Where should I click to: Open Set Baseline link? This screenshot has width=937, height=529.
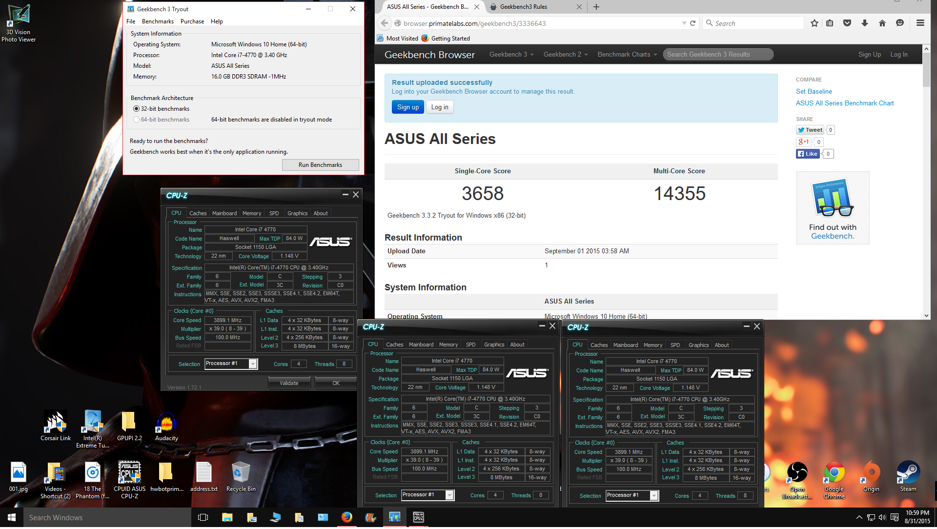coord(814,91)
